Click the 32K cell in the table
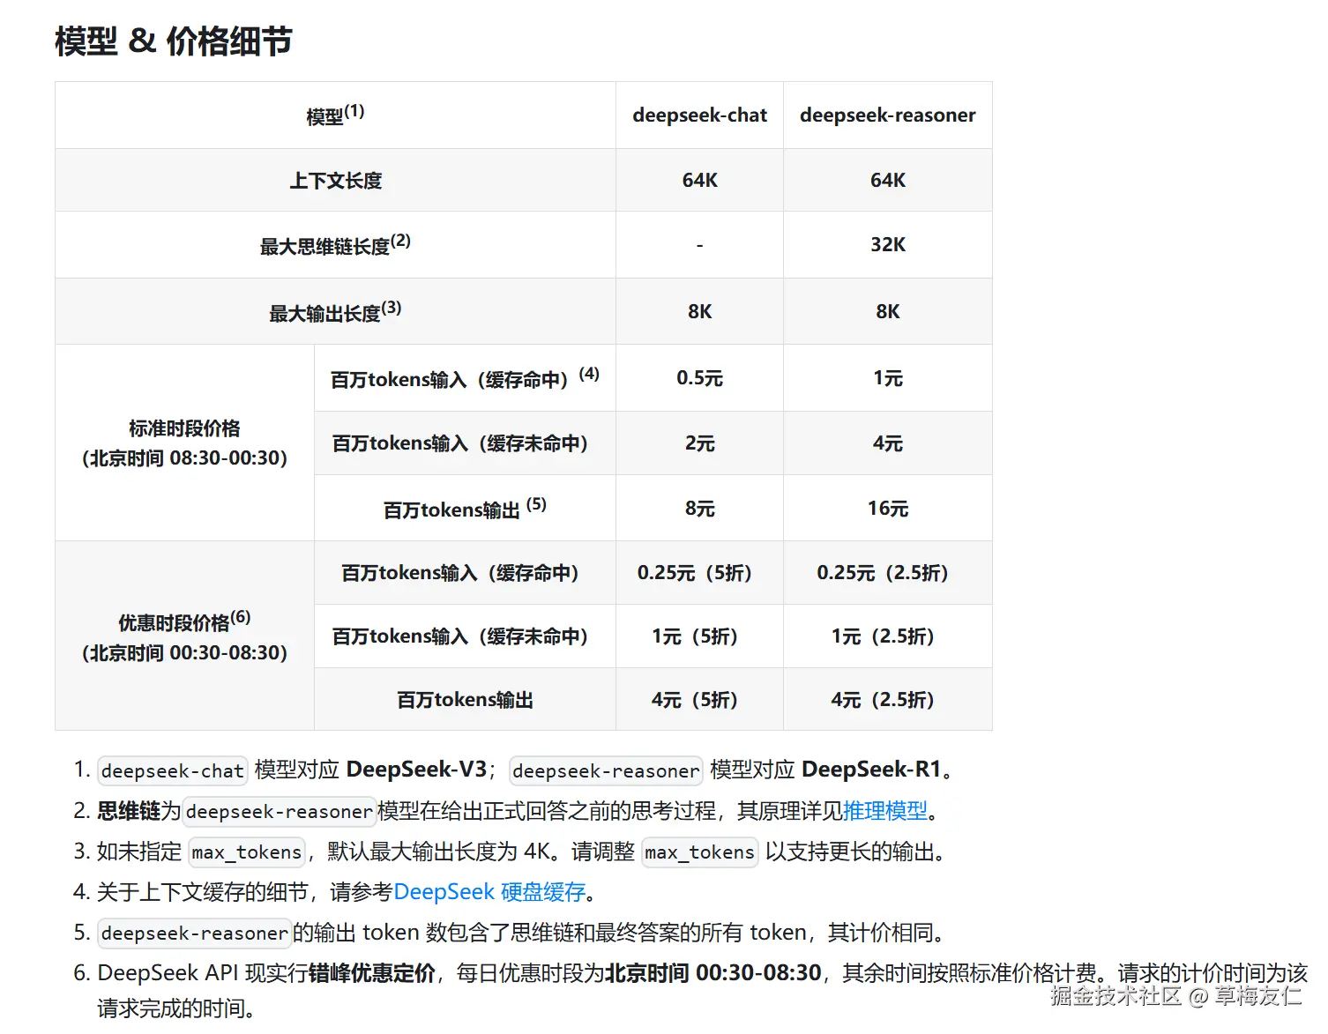The image size is (1328, 1034). click(887, 245)
